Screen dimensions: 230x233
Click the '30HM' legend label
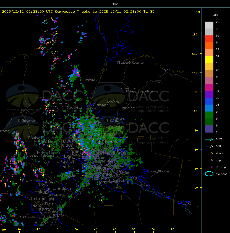click(x=219, y=146)
